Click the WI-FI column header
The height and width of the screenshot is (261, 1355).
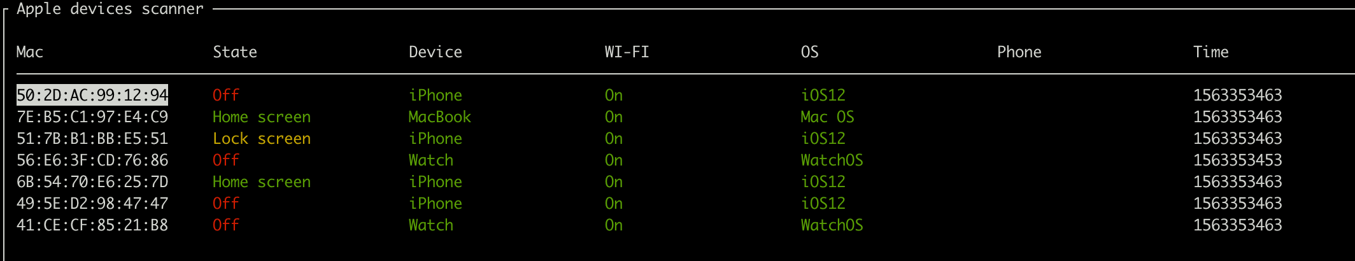627,52
